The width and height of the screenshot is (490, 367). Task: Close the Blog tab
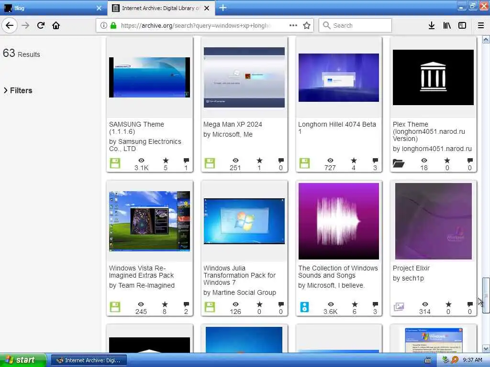(99, 8)
